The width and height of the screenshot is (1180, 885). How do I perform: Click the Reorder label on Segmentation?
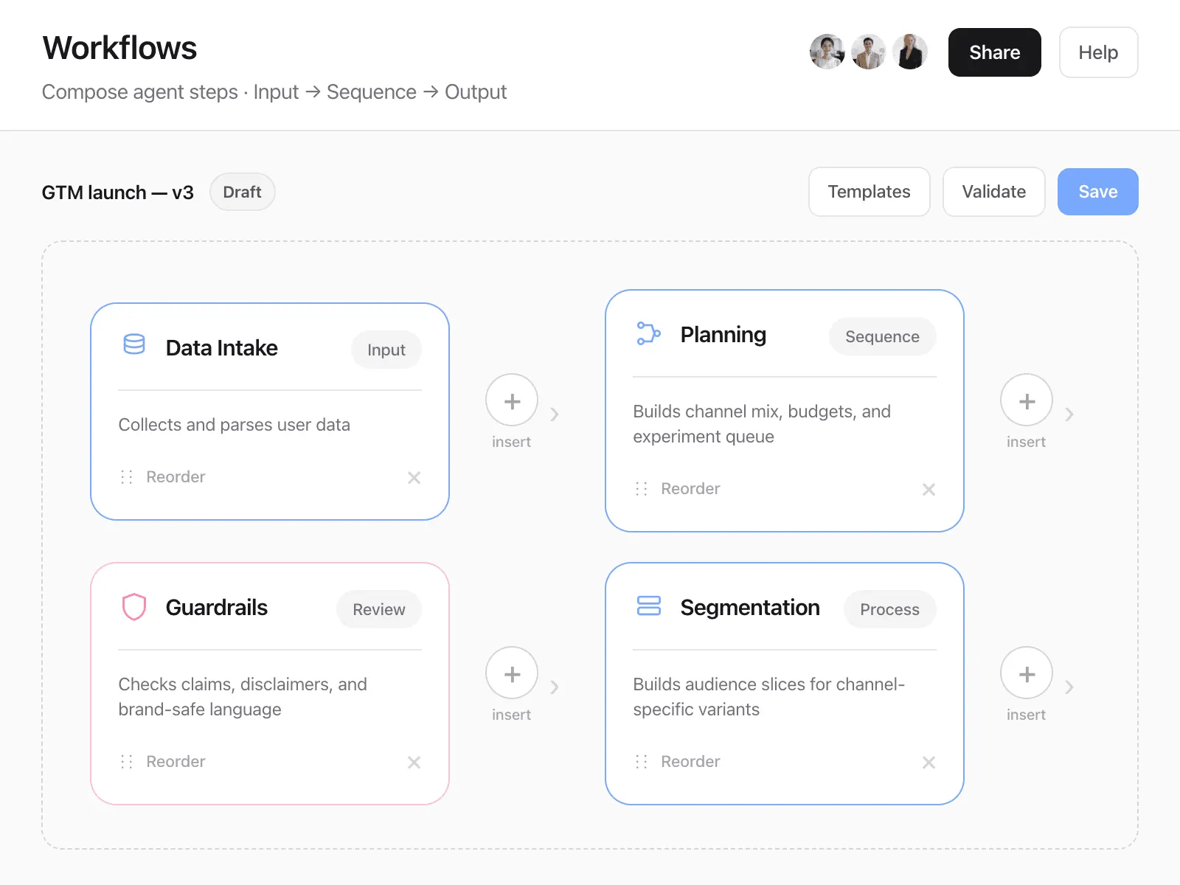point(690,762)
